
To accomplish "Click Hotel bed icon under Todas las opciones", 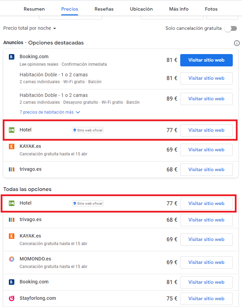I will (12, 203).
